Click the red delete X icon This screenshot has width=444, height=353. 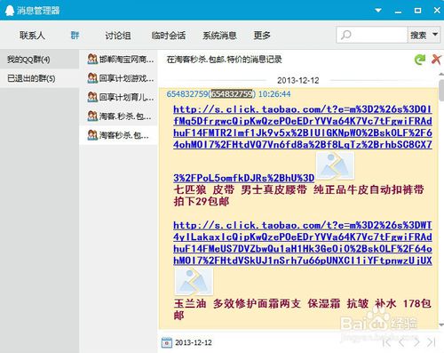click(x=436, y=60)
